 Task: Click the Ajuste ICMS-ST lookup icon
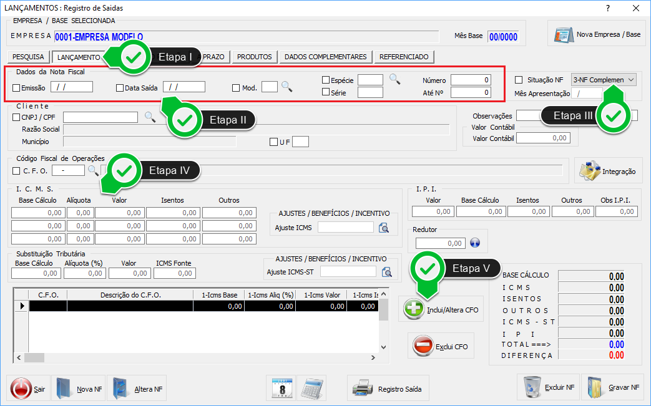click(x=387, y=272)
